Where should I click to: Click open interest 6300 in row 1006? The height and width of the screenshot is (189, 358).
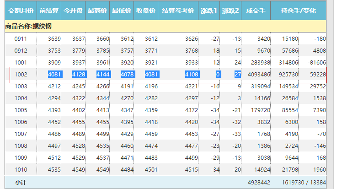click(x=292, y=122)
